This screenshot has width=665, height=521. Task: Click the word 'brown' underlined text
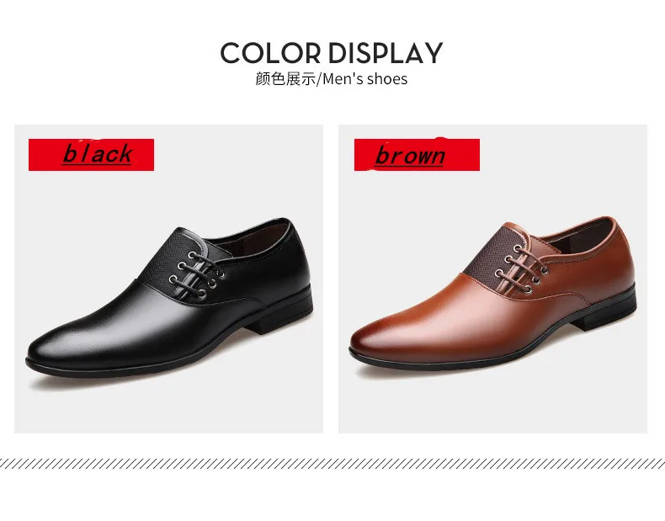pyautogui.click(x=410, y=156)
